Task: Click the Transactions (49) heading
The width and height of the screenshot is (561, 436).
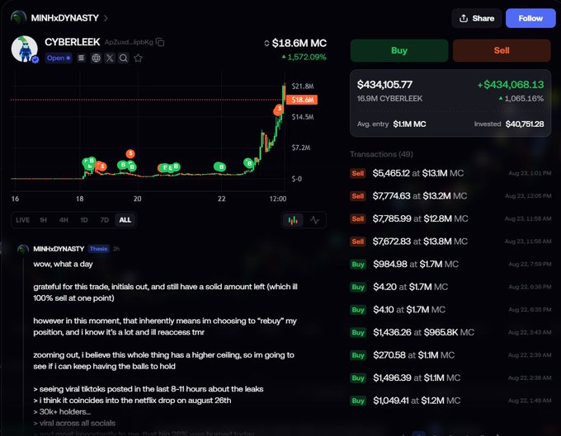Action: [x=381, y=154]
